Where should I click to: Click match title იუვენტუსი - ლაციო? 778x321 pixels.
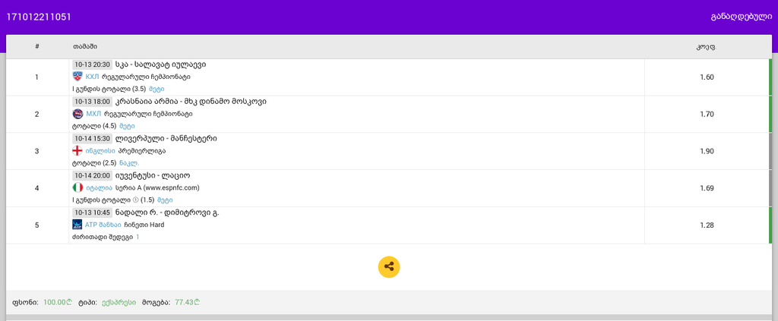pyautogui.click(x=153, y=175)
